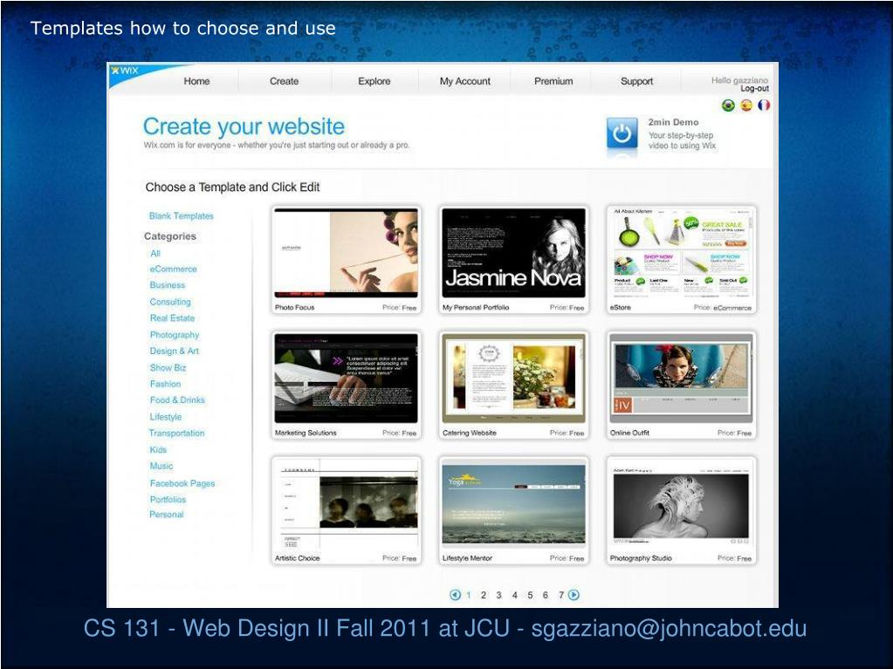Open the Create menu item
Viewport: 893px width, 669px height.
tap(285, 81)
